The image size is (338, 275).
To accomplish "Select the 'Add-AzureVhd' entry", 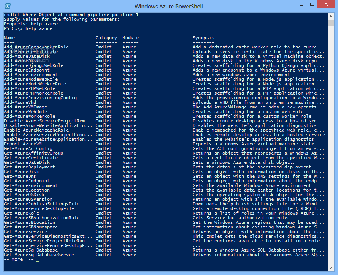I will tap(20, 103).
